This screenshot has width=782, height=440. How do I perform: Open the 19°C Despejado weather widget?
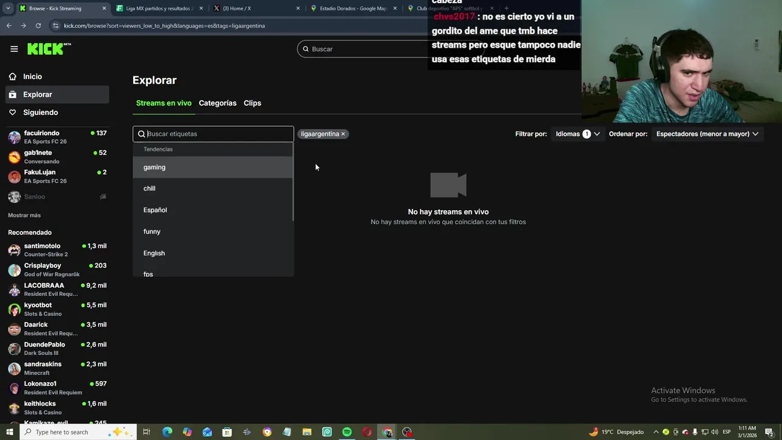(616, 432)
